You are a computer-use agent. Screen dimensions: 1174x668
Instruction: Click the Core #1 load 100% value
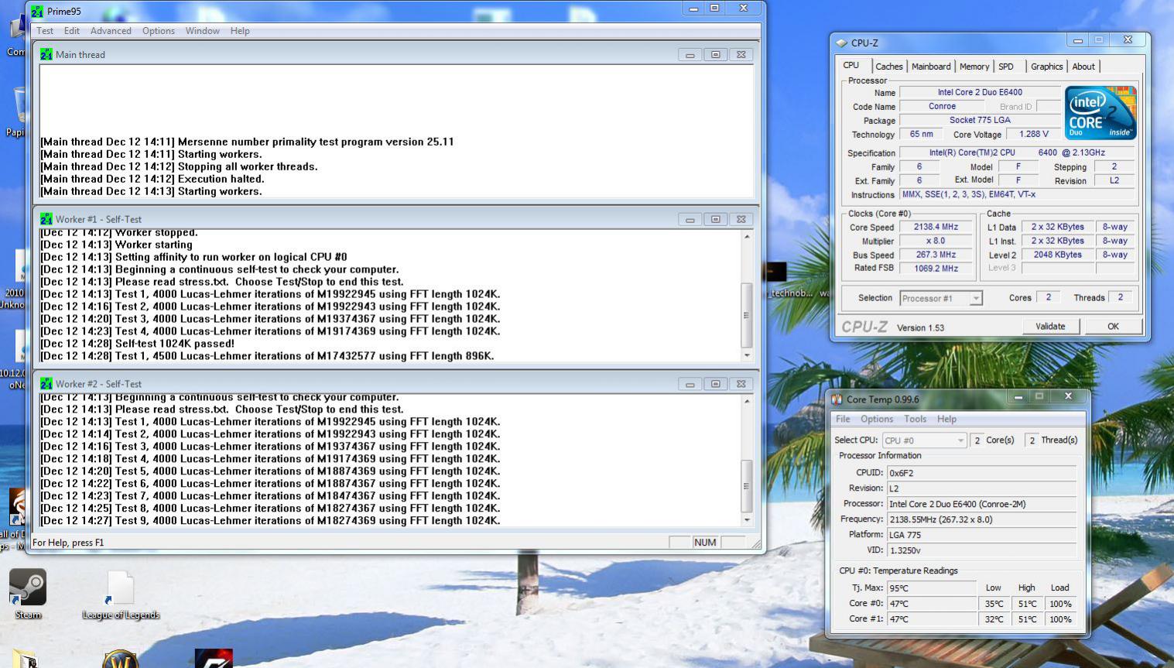point(1060,619)
